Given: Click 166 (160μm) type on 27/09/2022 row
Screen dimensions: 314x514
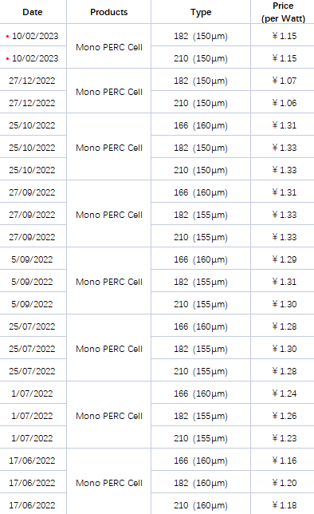Looking at the screenshot, I should pos(201,192).
